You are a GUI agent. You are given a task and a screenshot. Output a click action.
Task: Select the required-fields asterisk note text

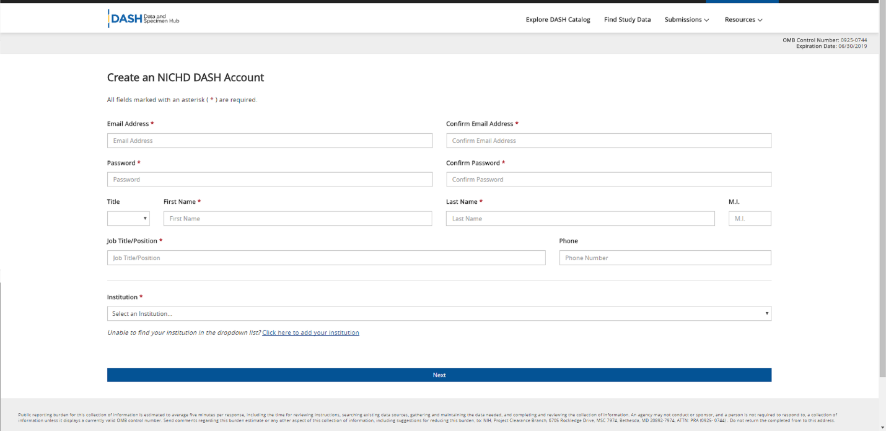click(x=182, y=100)
